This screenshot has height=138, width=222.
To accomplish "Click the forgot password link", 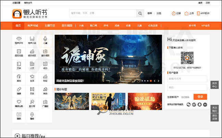I will [x=185, y=97].
